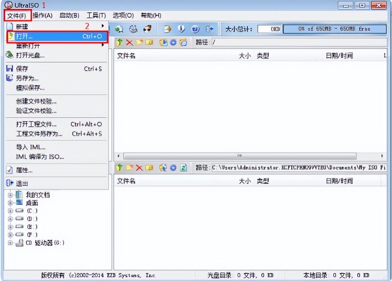Expand the 新建 submenu arrow
This screenshot has height=281, width=392.
point(103,26)
